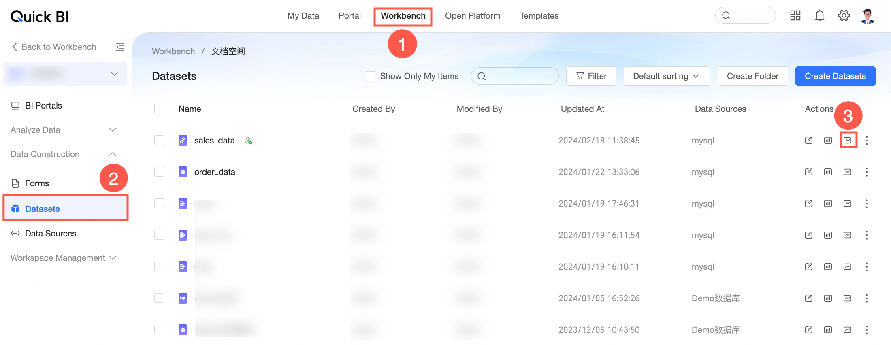The image size is (891, 345).
Task: Open the settings gear in the top bar
Action: tap(844, 16)
